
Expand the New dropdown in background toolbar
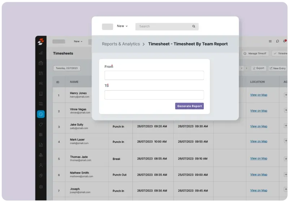click(x=78, y=41)
